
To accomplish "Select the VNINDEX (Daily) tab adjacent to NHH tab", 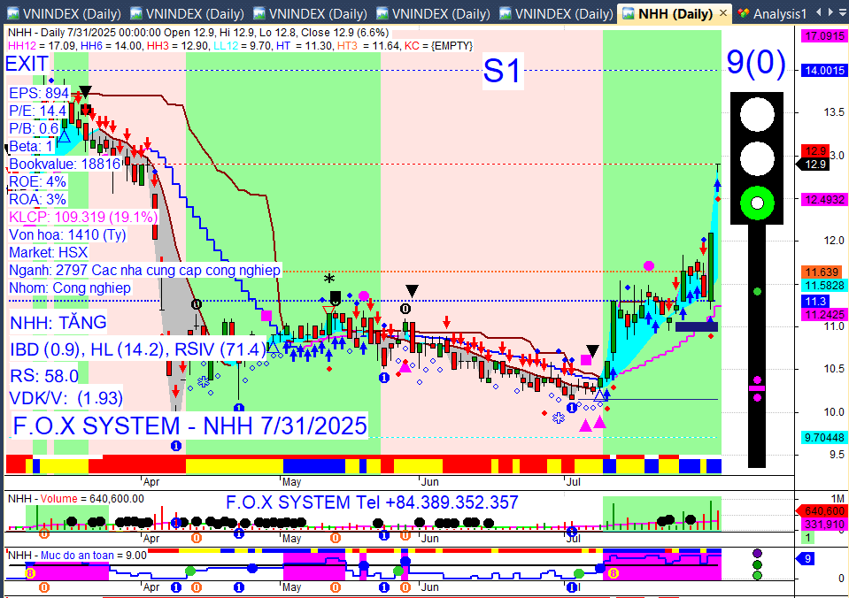I will 556,13.
